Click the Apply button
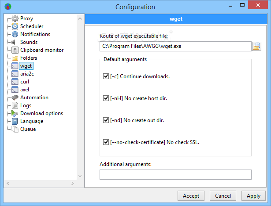The width and height of the screenshot is (271, 206). click(253, 196)
